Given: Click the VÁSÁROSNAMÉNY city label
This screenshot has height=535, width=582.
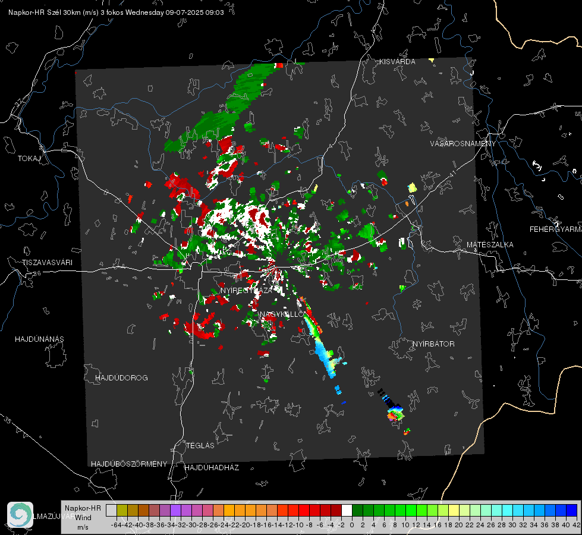Looking at the screenshot, I should click(x=463, y=144).
